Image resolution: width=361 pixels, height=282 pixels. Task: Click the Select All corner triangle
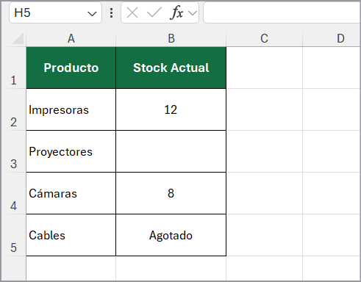(18, 39)
